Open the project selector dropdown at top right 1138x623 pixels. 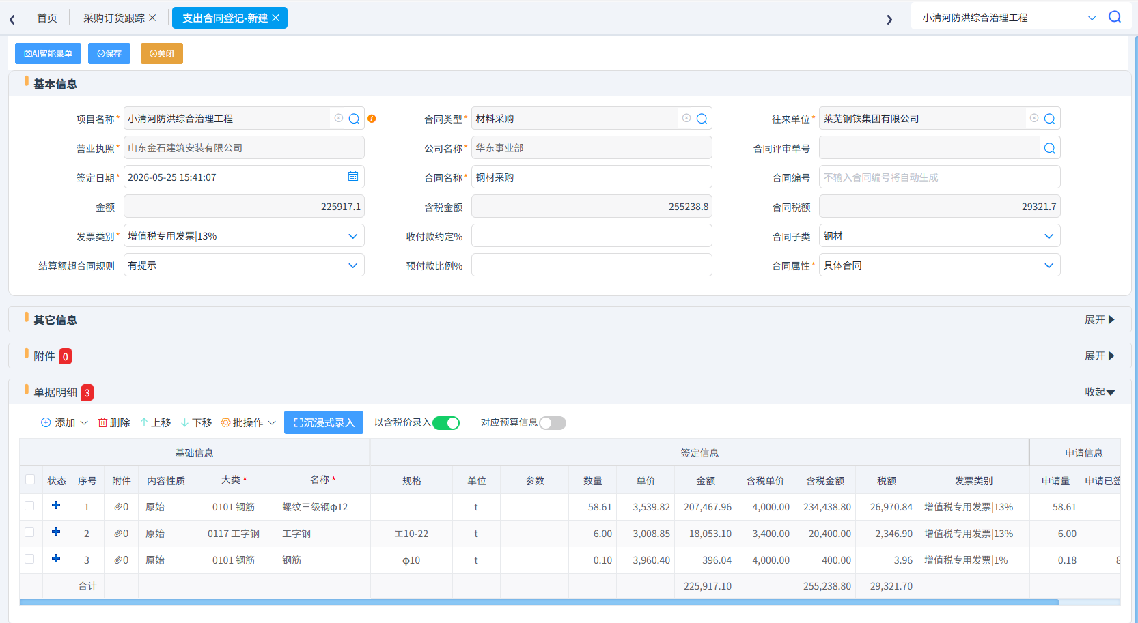pyautogui.click(x=1092, y=18)
